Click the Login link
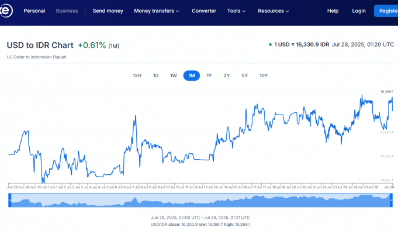This screenshot has width=398, height=234. [359, 11]
